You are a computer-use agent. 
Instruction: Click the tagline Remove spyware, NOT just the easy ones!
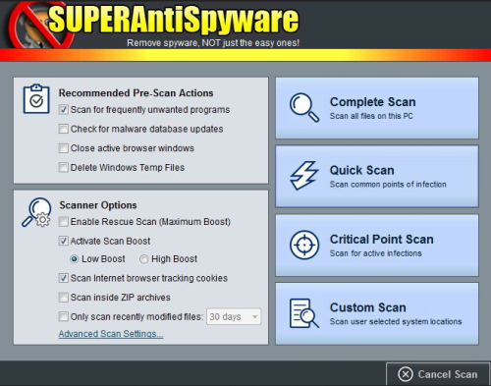click(213, 43)
